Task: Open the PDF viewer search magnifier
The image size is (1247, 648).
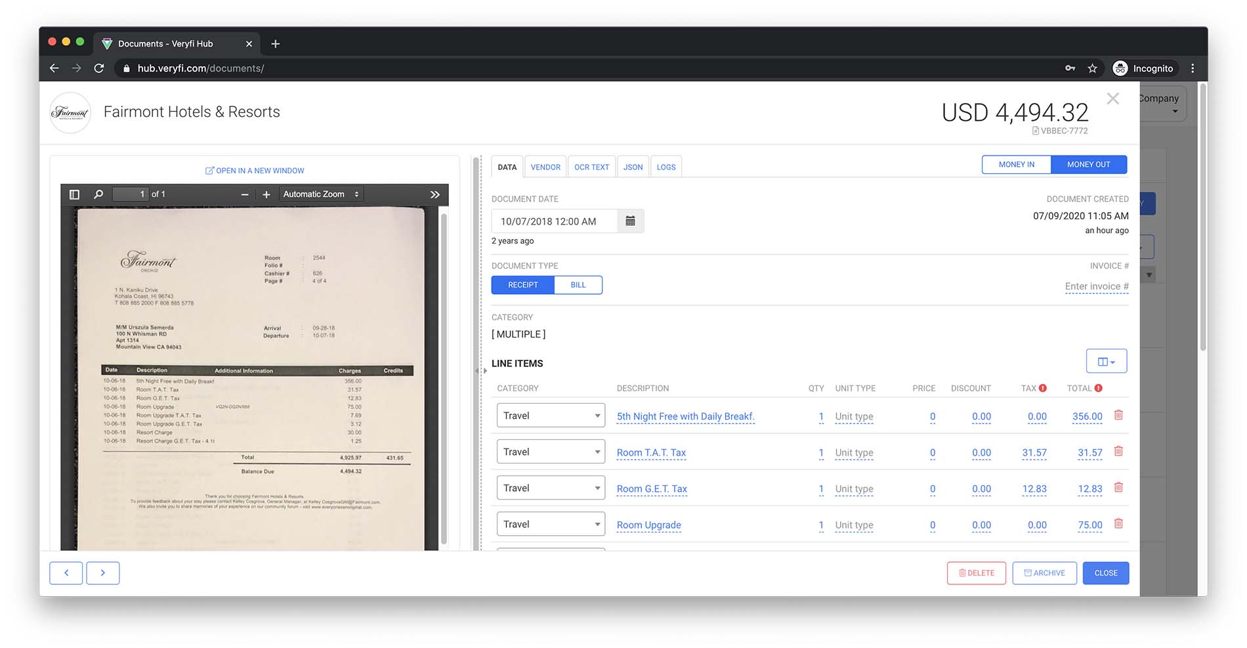Action: 98,194
